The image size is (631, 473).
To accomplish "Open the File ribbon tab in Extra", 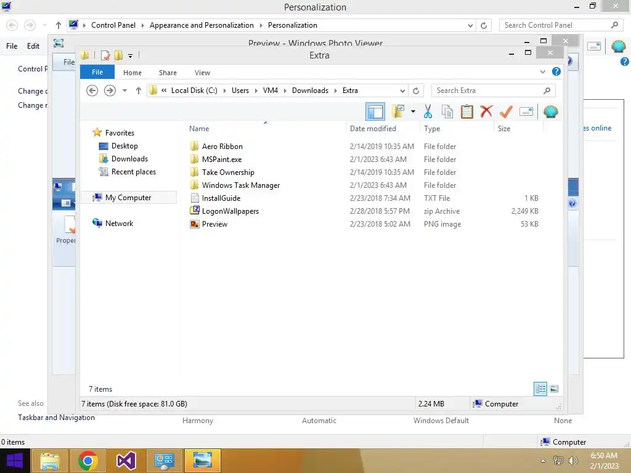I will point(97,72).
